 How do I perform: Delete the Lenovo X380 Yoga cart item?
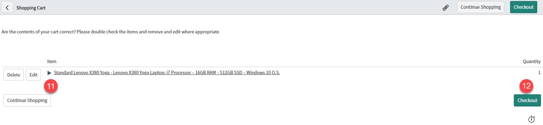14,75
